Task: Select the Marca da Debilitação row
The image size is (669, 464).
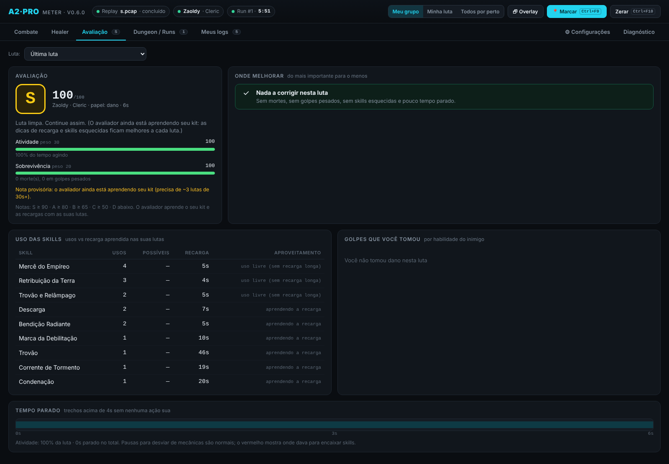Action: coord(170,338)
